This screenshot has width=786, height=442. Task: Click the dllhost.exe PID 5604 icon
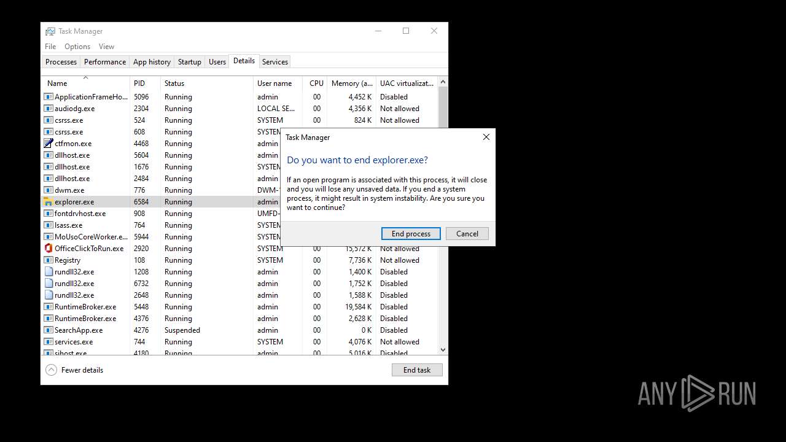tap(49, 155)
